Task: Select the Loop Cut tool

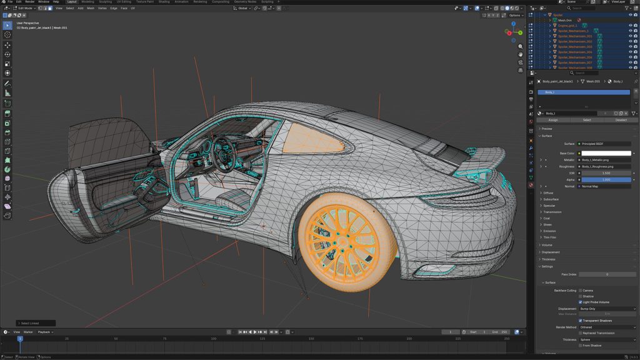Action: [x=7, y=142]
